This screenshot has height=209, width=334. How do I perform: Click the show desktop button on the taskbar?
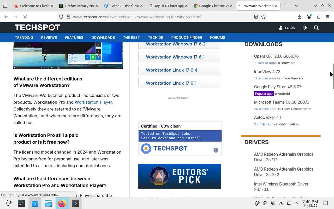(x=326, y=203)
